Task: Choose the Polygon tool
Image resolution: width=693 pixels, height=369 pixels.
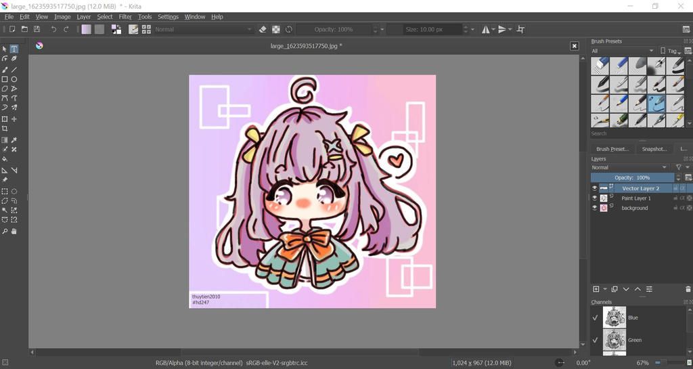Action: 5,89
